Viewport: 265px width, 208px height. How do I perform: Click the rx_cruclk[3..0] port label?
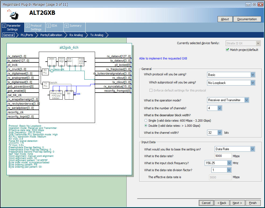(x=17, y=69)
